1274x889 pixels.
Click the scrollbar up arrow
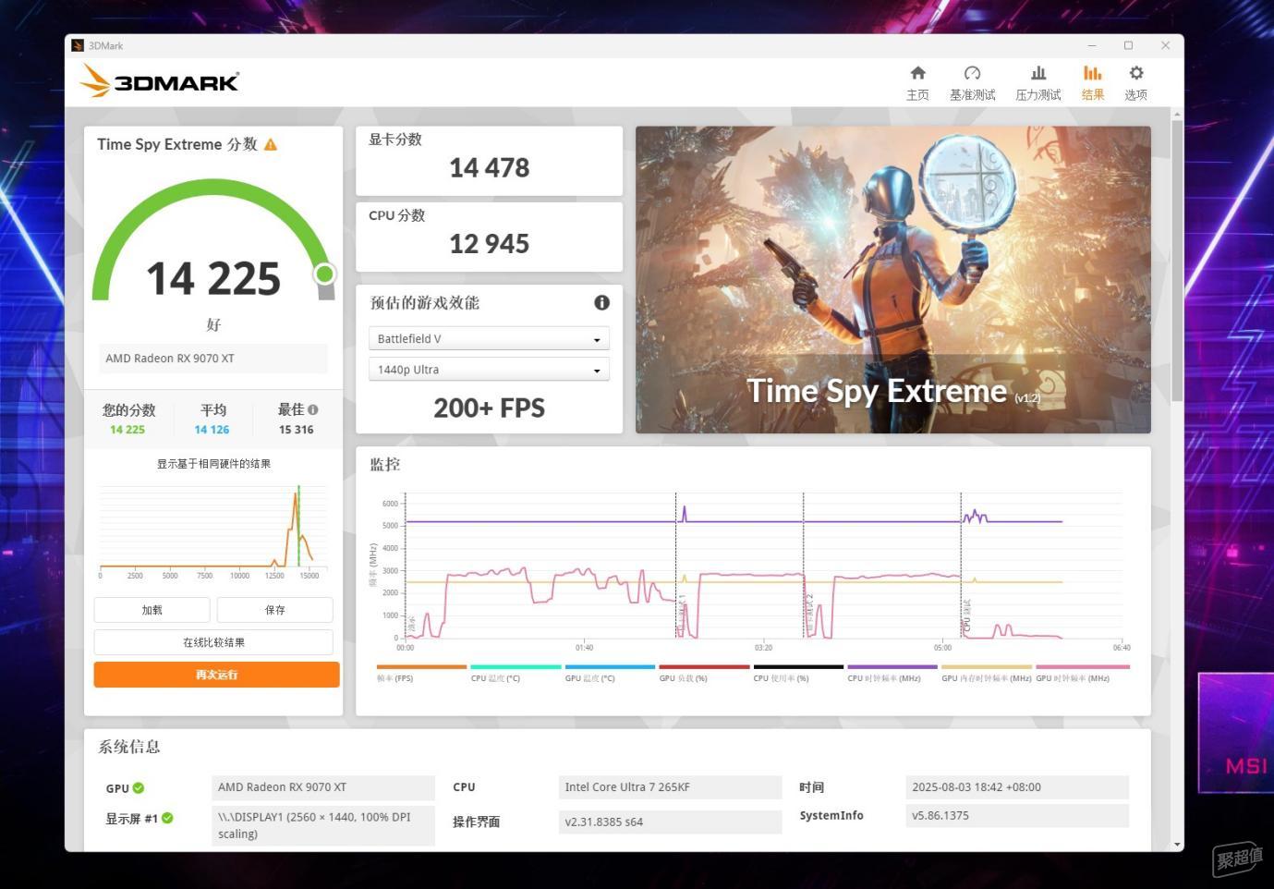pos(1177,115)
